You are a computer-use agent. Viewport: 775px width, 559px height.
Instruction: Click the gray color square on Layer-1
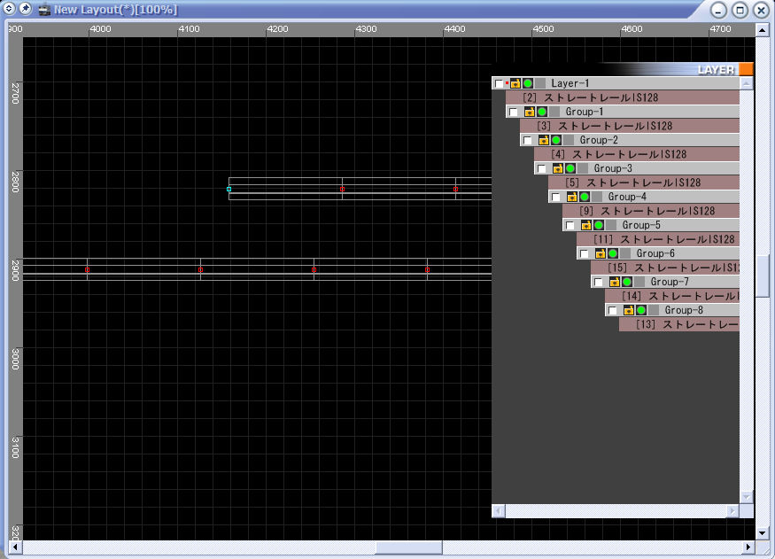pos(540,83)
